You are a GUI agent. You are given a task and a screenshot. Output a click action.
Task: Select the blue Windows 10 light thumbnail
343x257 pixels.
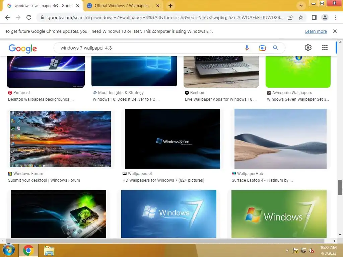coord(134,71)
